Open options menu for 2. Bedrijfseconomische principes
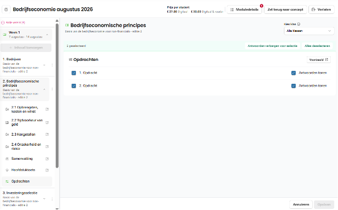 [52, 89]
